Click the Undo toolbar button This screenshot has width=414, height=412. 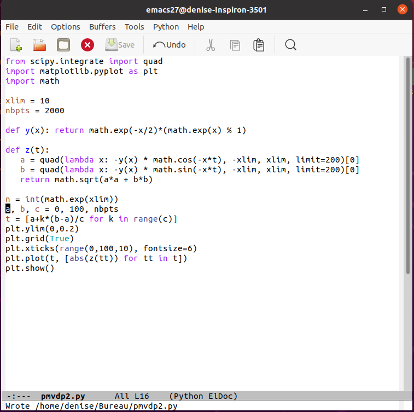[170, 45]
